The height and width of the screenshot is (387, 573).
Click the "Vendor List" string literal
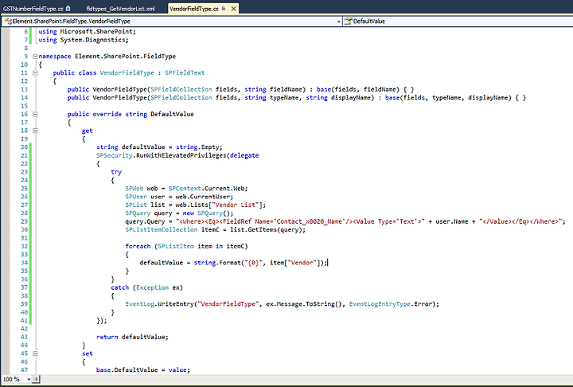(235, 205)
